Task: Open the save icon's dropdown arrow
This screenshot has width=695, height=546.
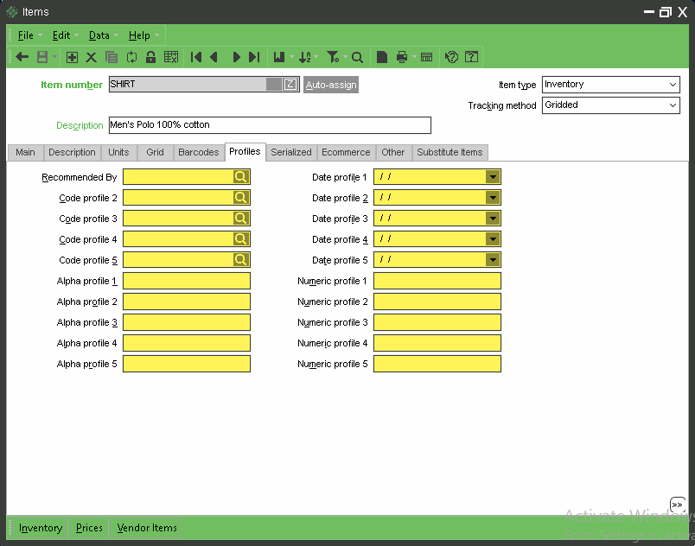Action: point(55,57)
